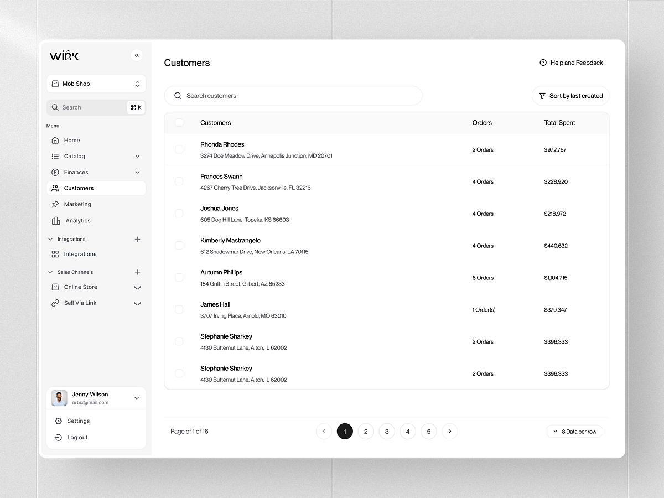Image resolution: width=664 pixels, height=498 pixels.
Task: Open the Integrations grid icon
Action: 55,254
